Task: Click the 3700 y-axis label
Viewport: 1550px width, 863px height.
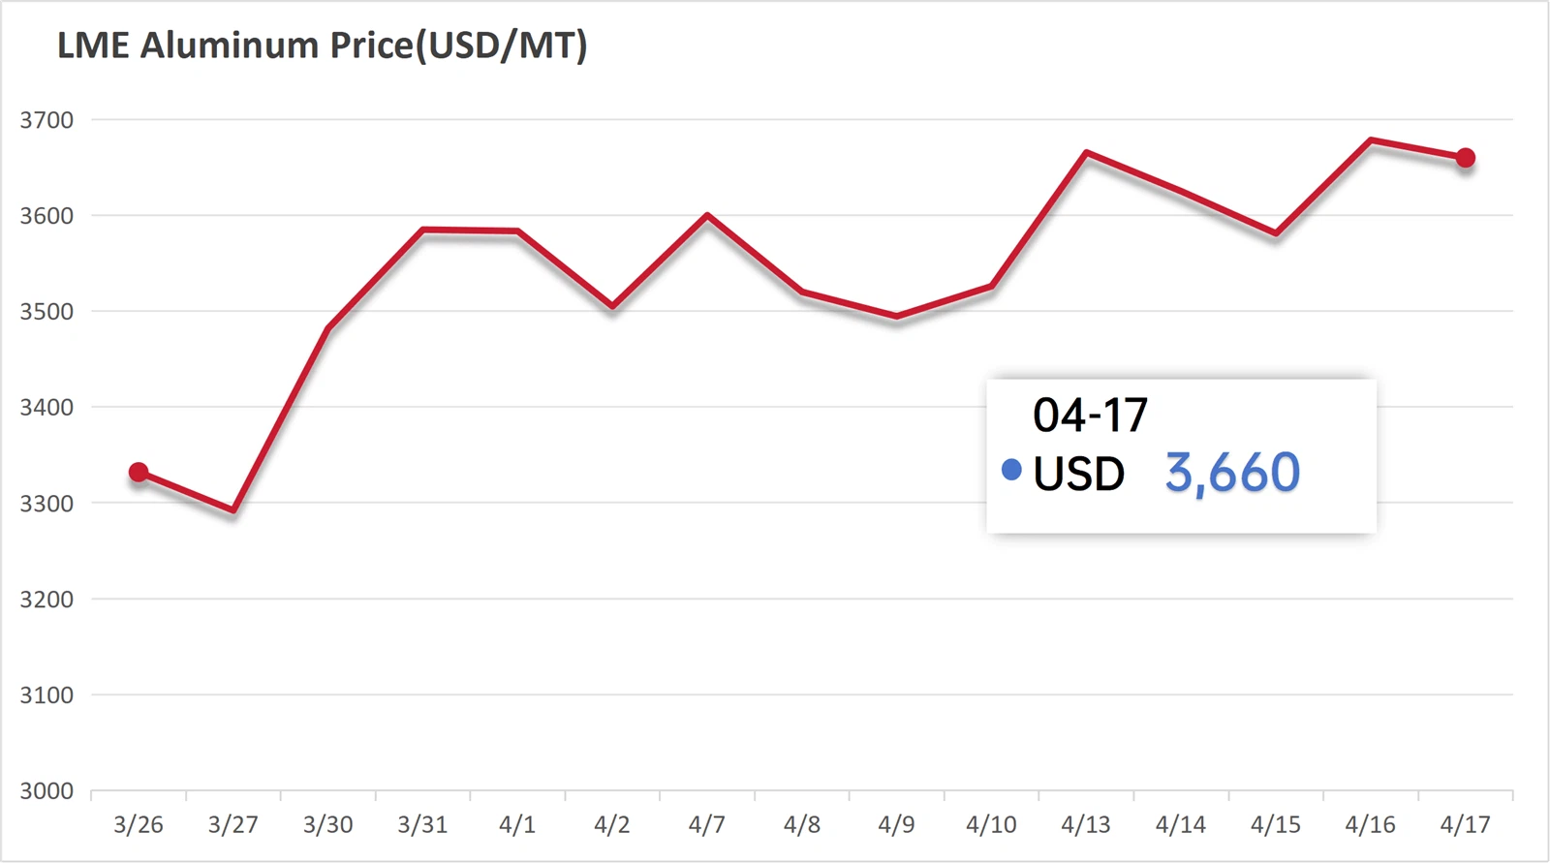Action: pyautogui.click(x=46, y=120)
